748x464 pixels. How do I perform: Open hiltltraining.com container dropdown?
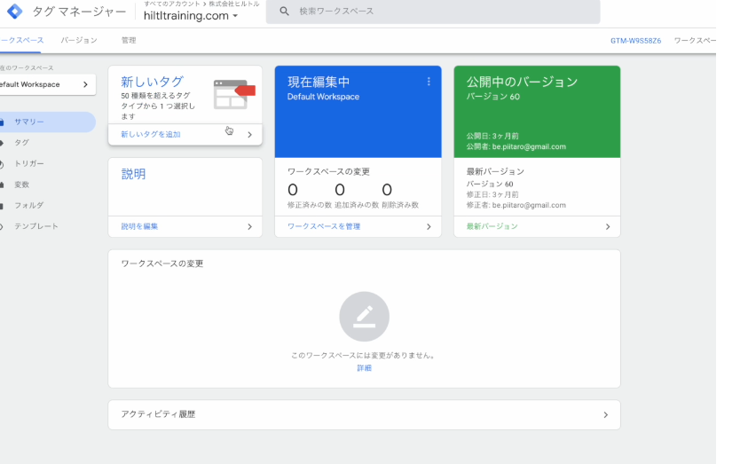[x=191, y=16]
